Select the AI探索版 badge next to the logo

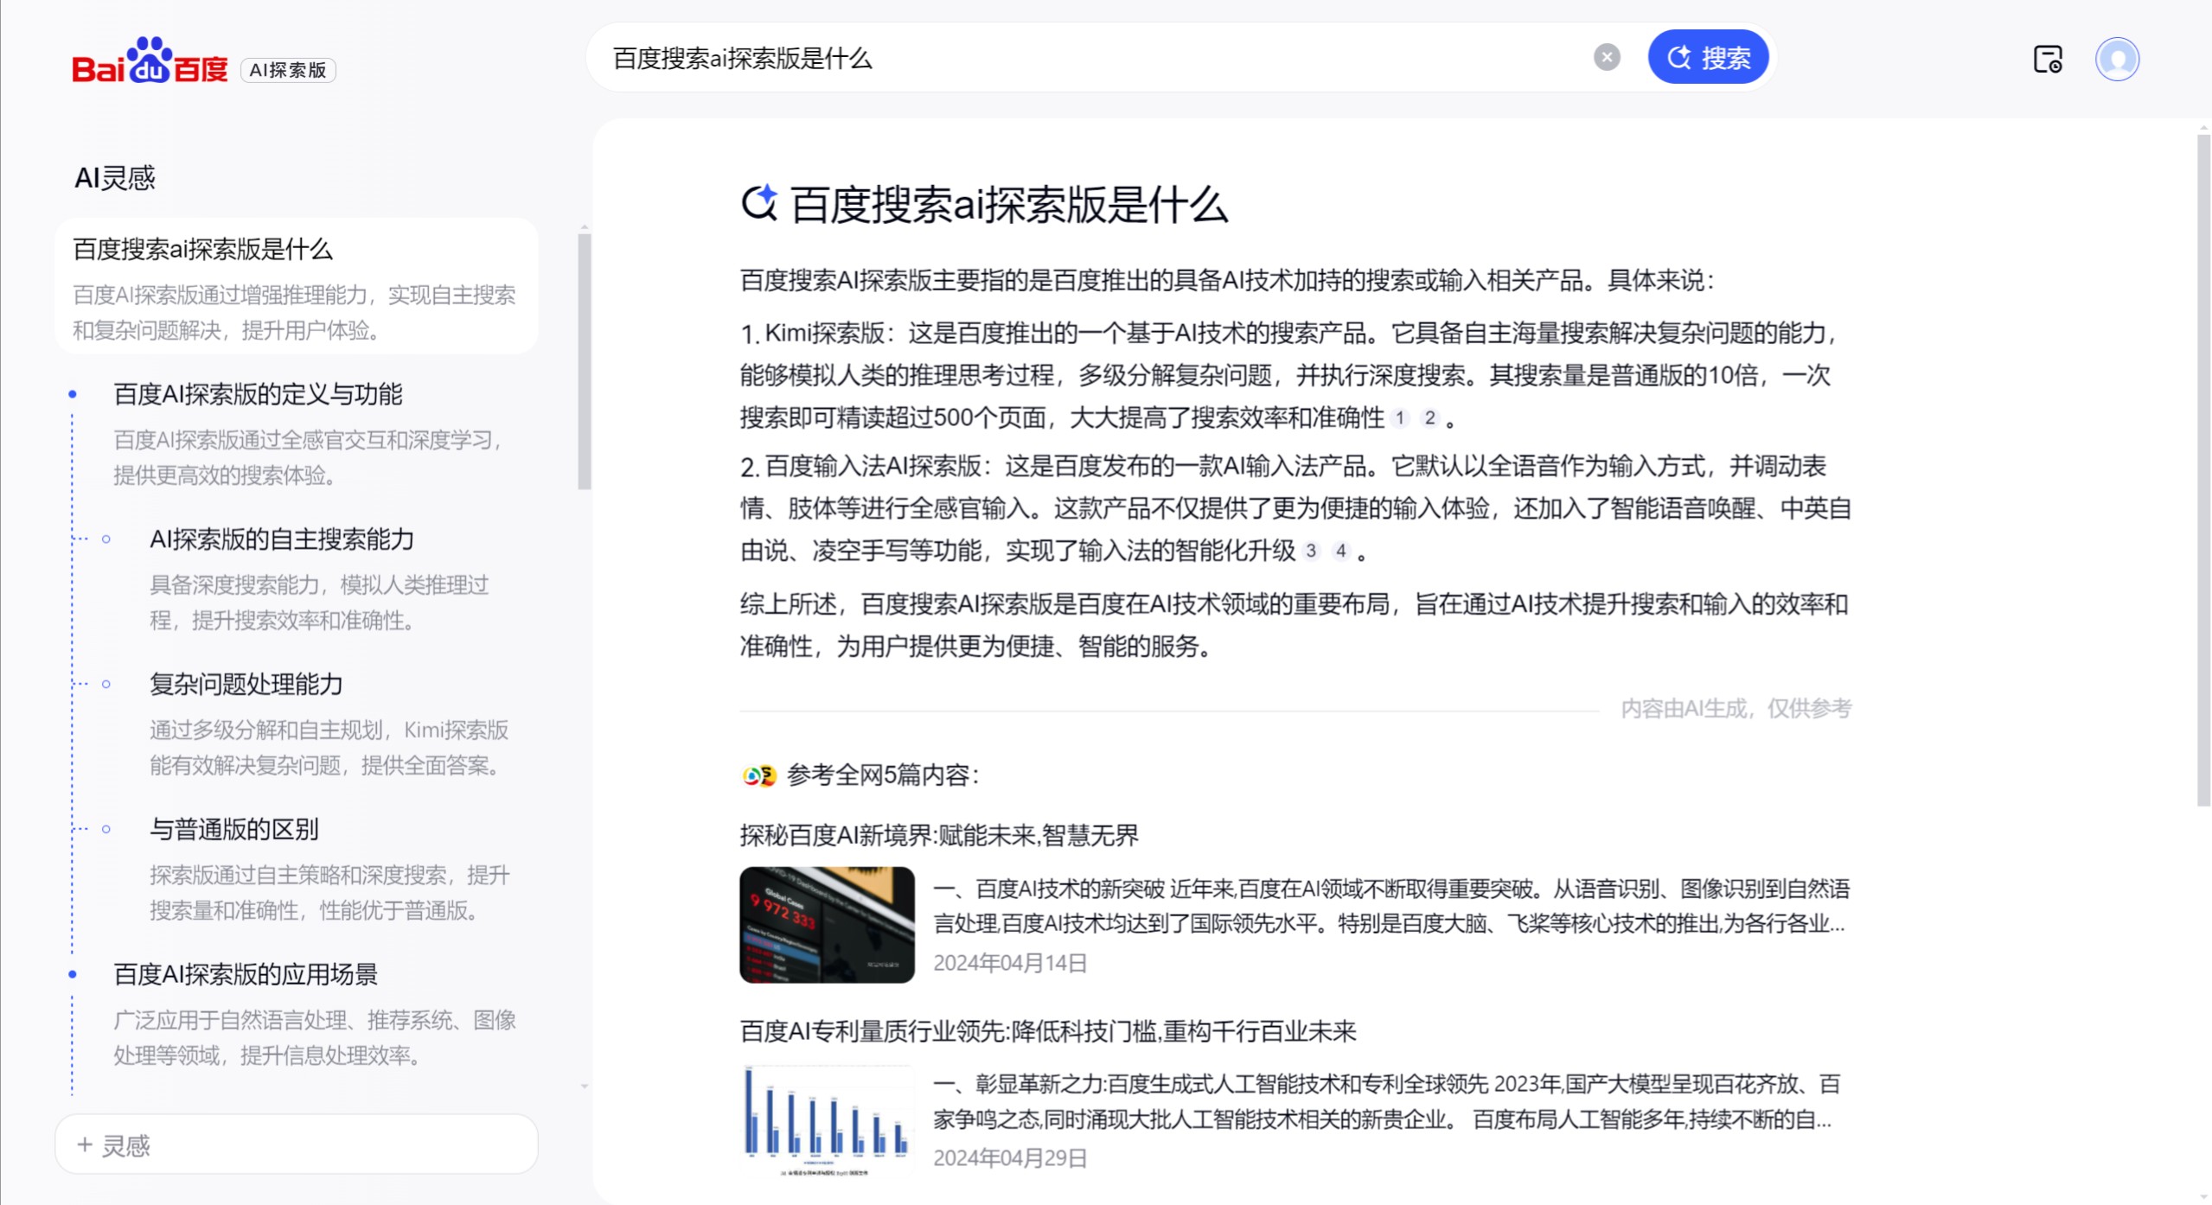(x=288, y=70)
